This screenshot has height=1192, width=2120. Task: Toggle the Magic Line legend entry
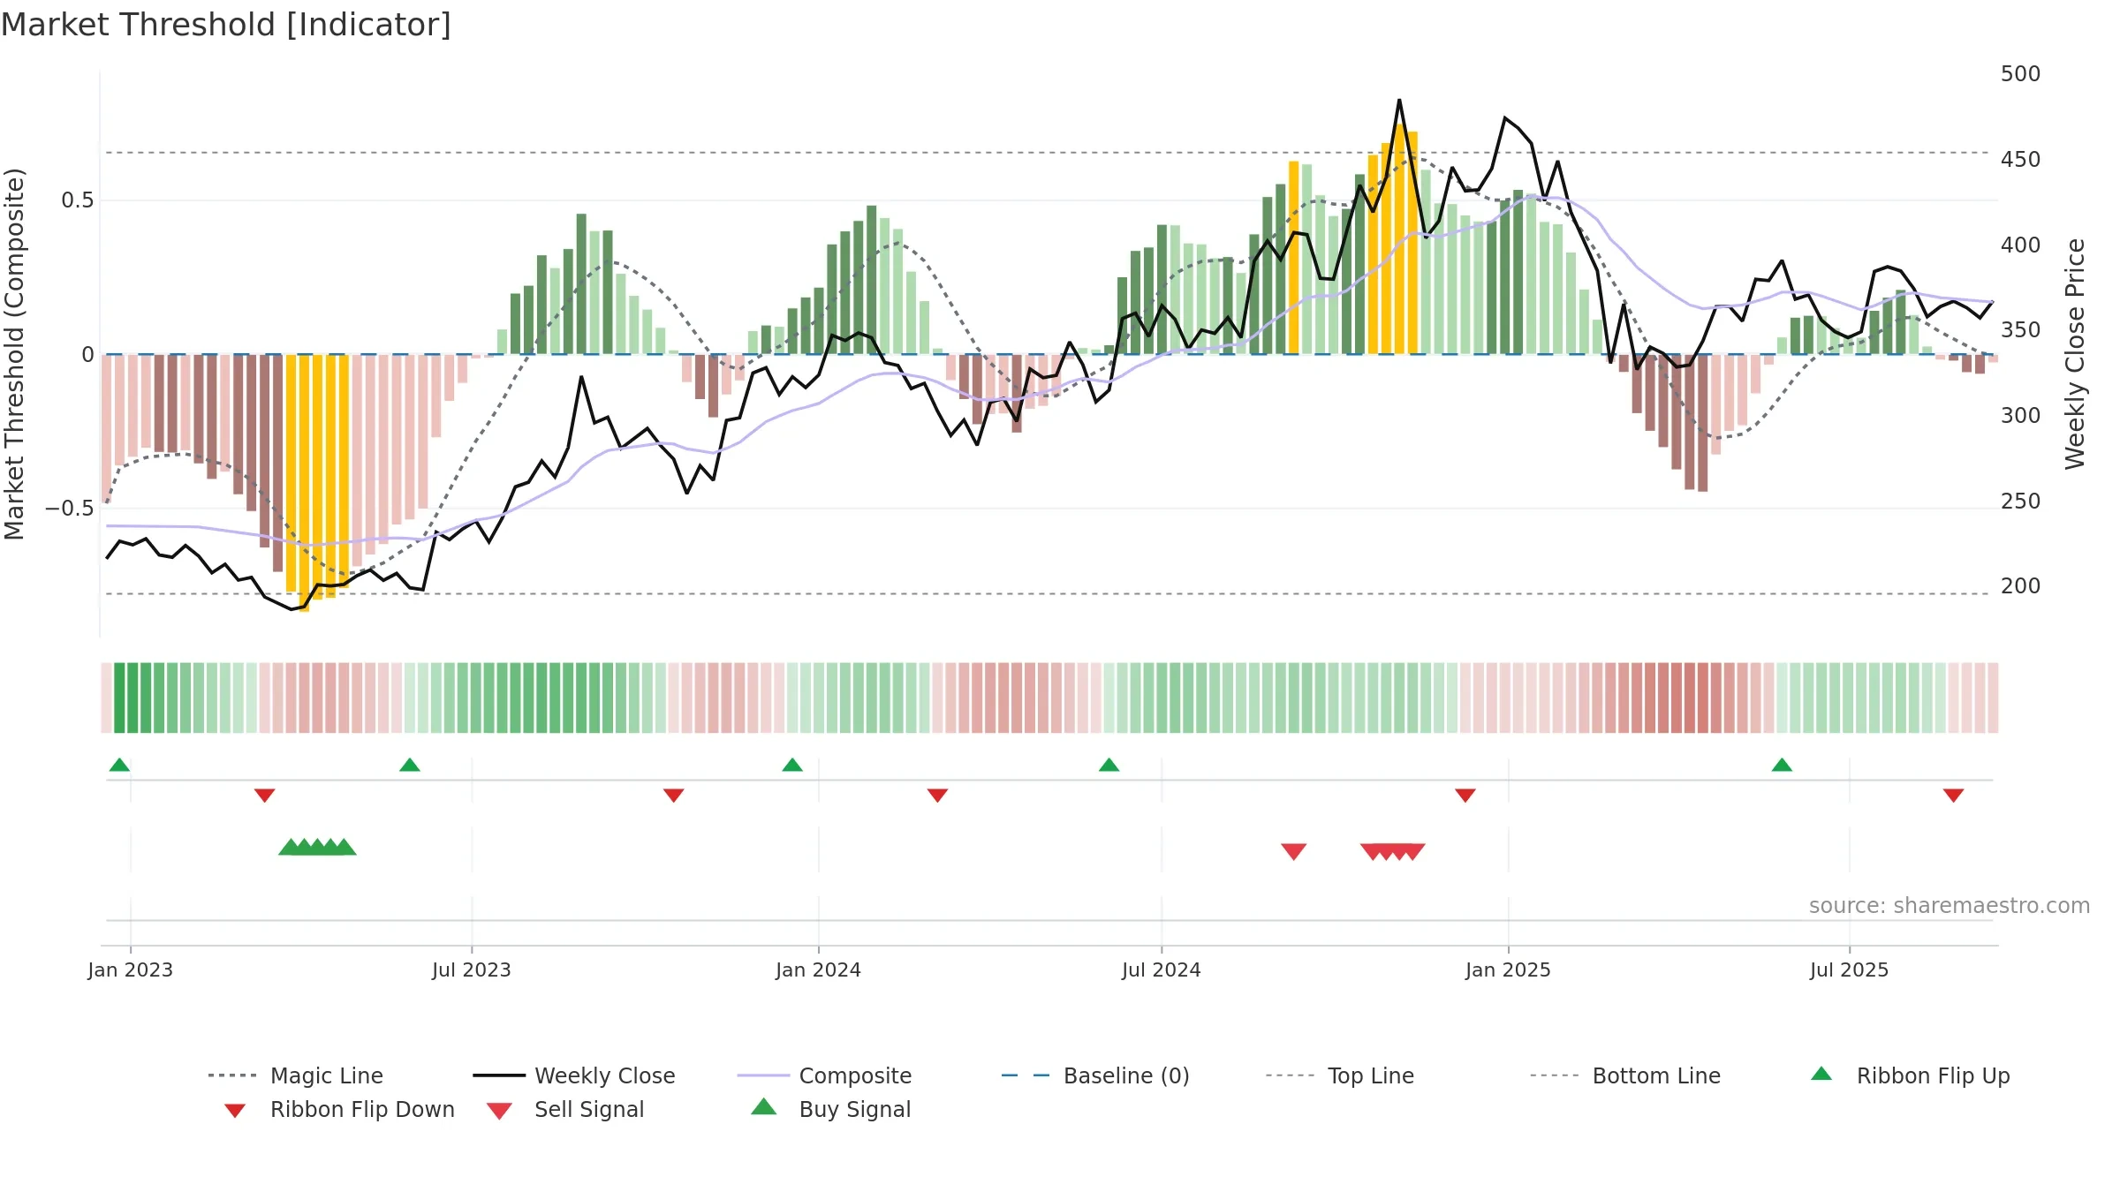[296, 1075]
